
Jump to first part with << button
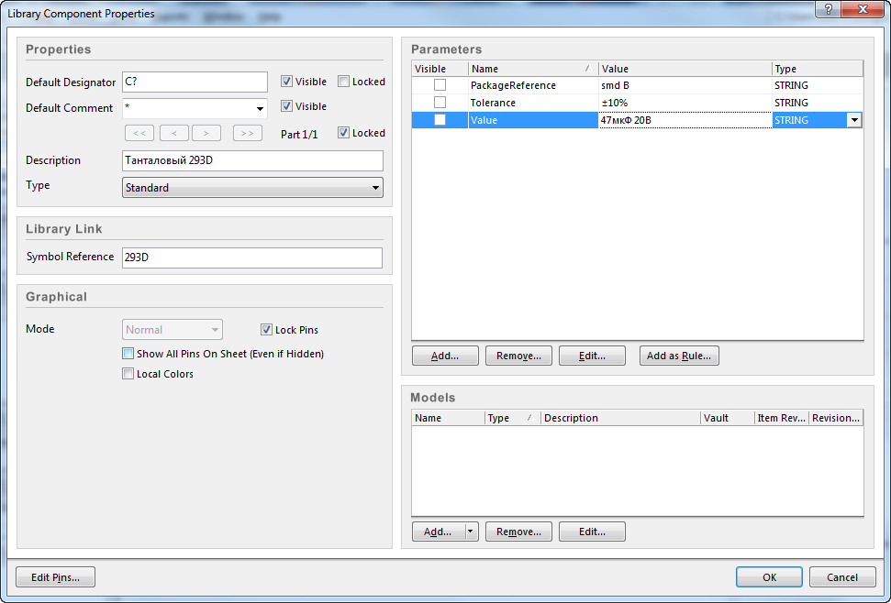pyautogui.click(x=139, y=133)
